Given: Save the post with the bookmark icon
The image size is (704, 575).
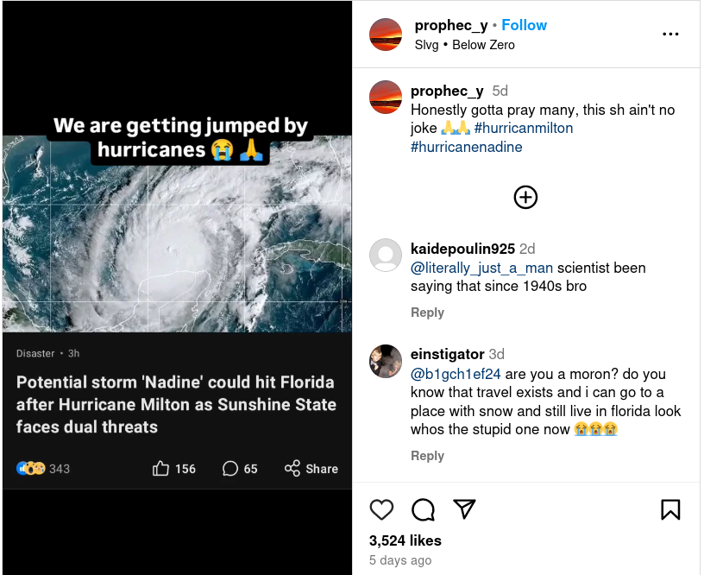Looking at the screenshot, I should pos(670,509).
